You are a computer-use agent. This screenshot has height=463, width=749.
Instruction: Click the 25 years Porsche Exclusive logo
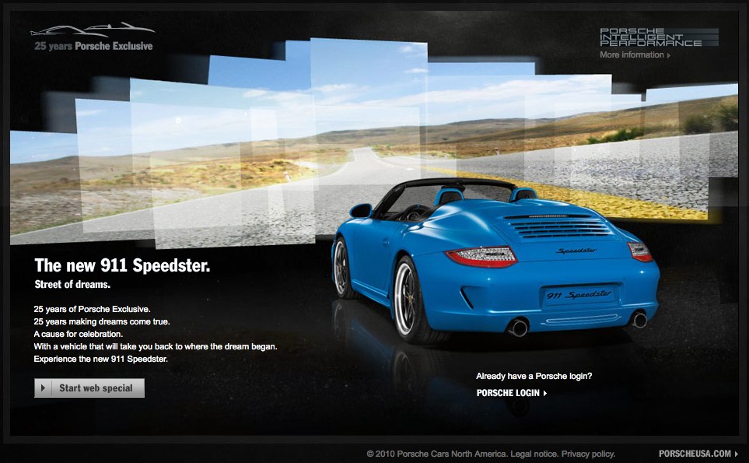(x=93, y=37)
